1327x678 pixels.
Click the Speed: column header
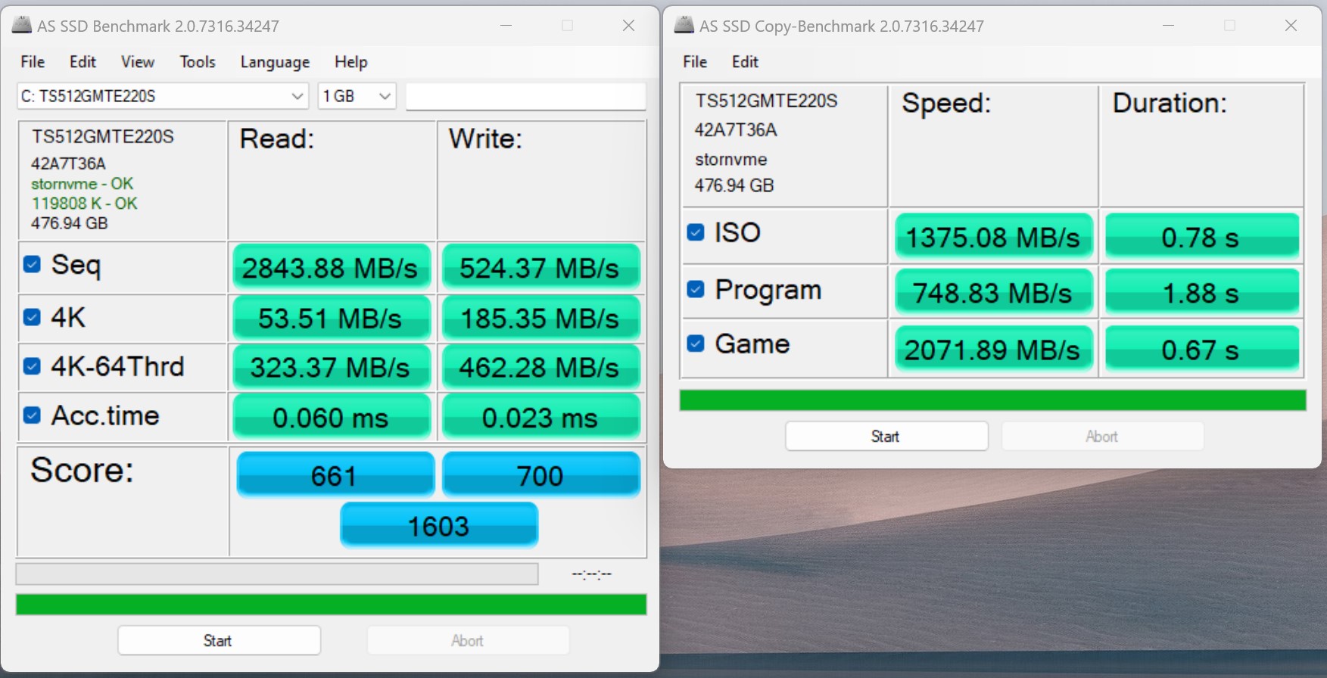coord(946,103)
